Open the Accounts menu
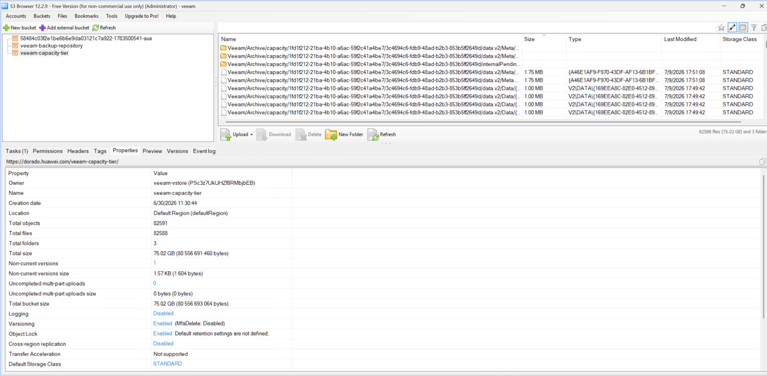This screenshot has width=767, height=376. point(16,16)
